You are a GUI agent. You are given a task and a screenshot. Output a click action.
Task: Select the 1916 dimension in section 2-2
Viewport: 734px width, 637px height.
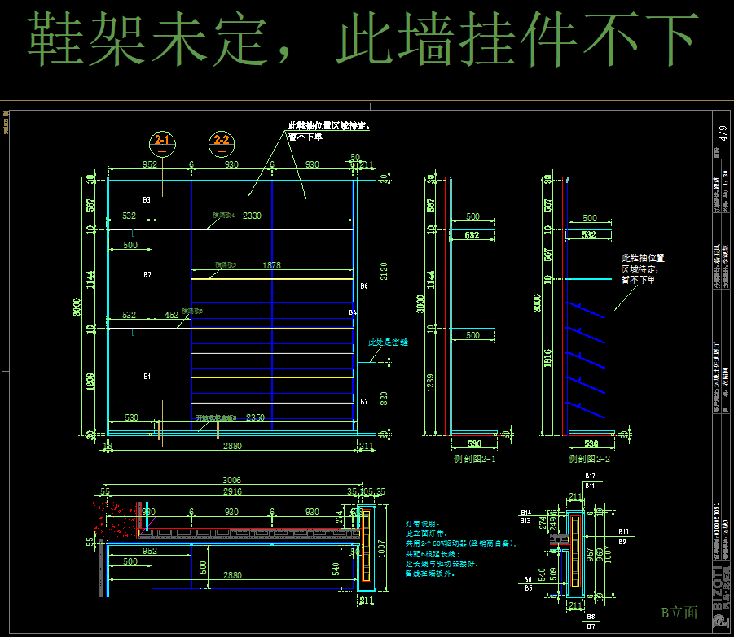coord(547,358)
